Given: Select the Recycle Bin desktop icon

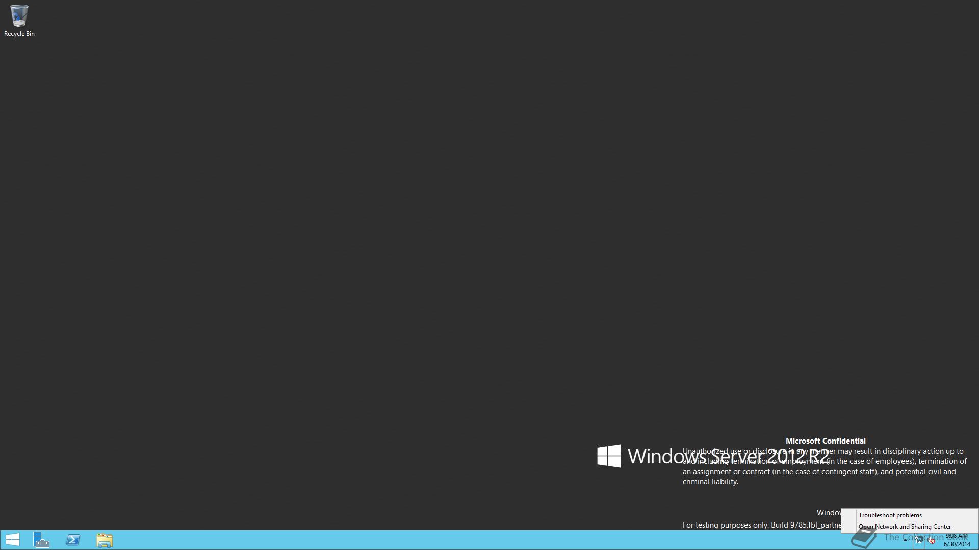Looking at the screenshot, I should point(19,21).
